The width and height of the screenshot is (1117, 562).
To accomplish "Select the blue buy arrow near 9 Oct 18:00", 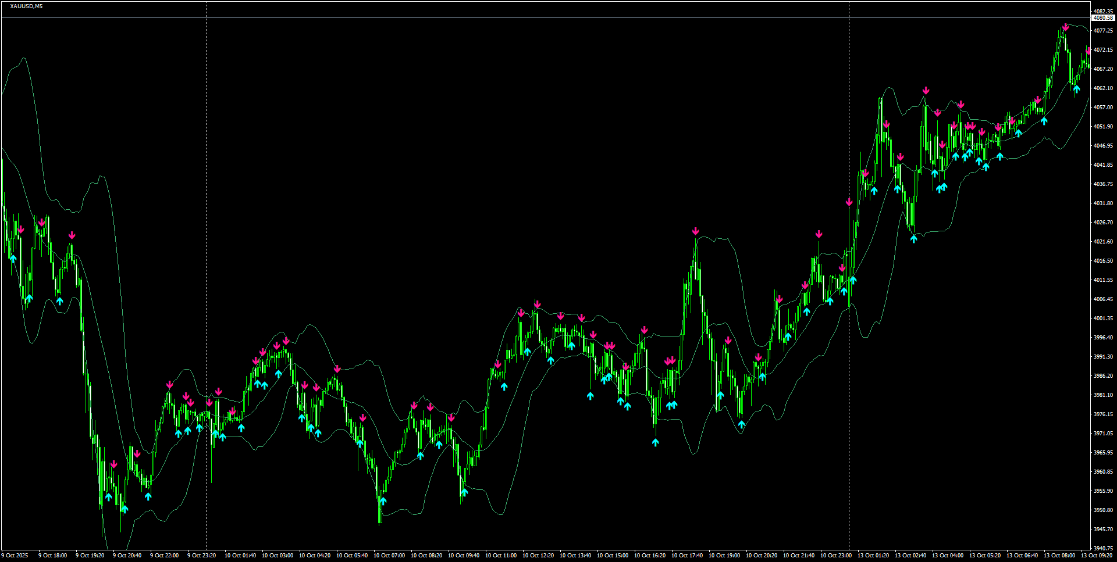I will click(61, 301).
